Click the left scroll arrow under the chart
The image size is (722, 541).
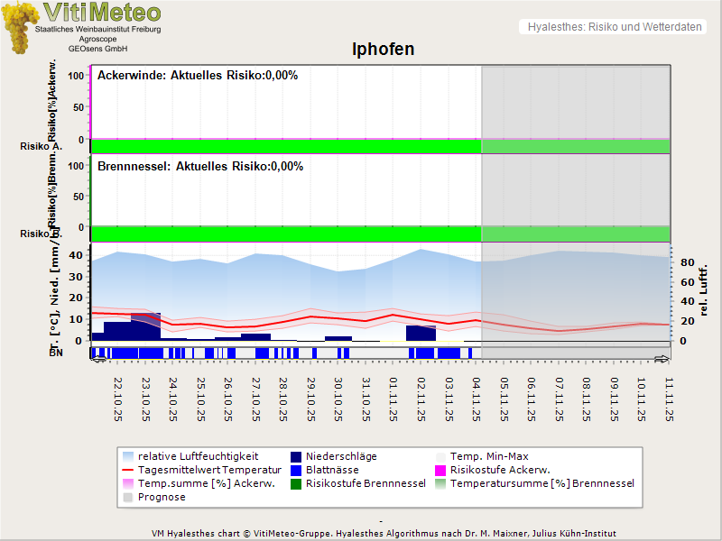coord(98,359)
